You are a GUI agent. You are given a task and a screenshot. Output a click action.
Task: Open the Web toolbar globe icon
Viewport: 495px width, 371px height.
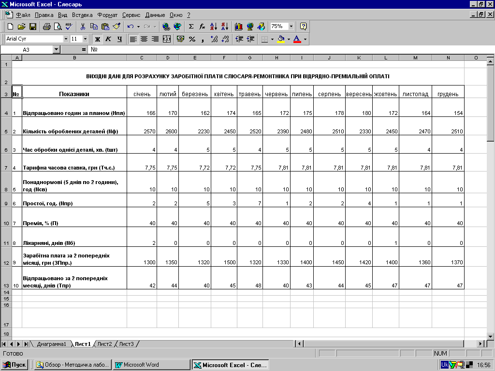click(x=177, y=27)
